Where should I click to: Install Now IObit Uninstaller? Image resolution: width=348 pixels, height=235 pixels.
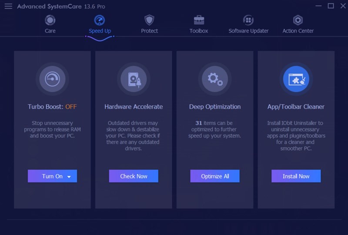click(x=296, y=176)
